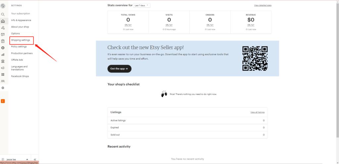Click 0% YoY under Total Views
The width and height of the screenshot is (339, 164).
128,25
